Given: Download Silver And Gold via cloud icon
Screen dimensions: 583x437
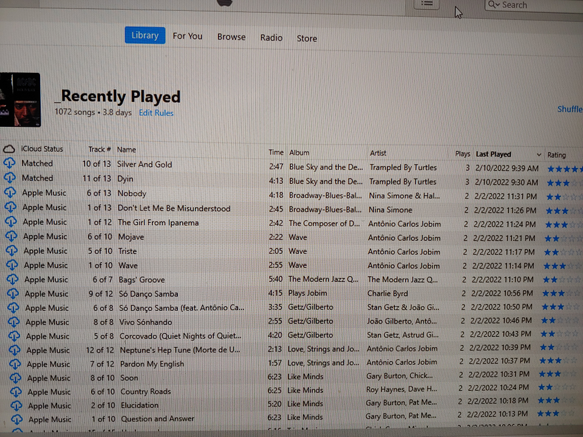Looking at the screenshot, I should (9, 163).
